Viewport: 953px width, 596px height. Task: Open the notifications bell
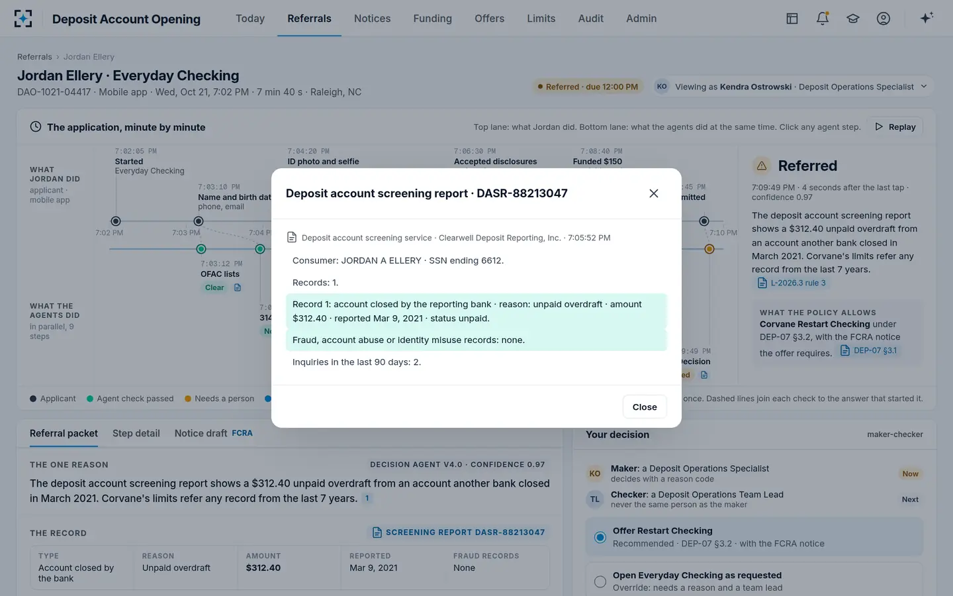coord(823,19)
